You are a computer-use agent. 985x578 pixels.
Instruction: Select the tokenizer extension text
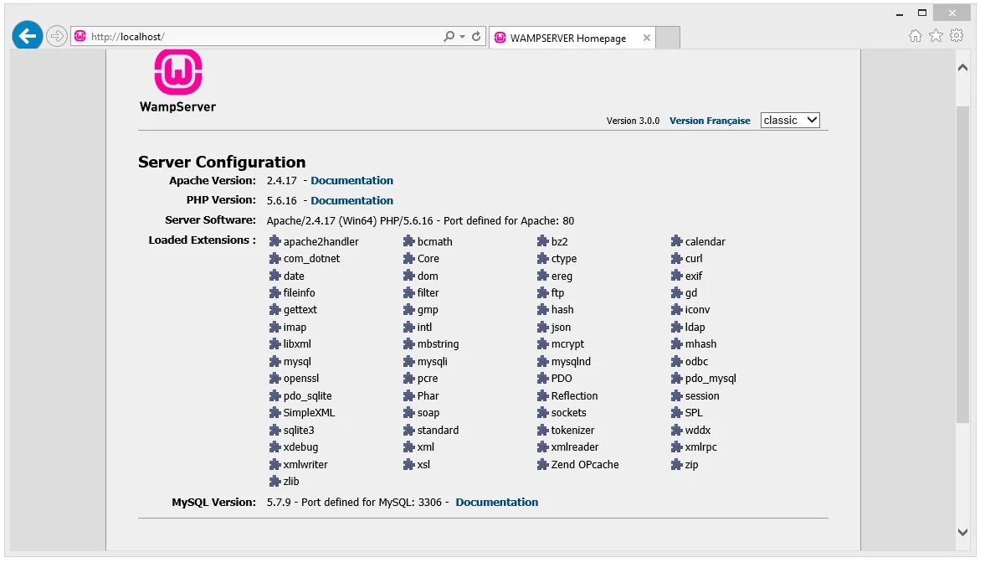(573, 431)
